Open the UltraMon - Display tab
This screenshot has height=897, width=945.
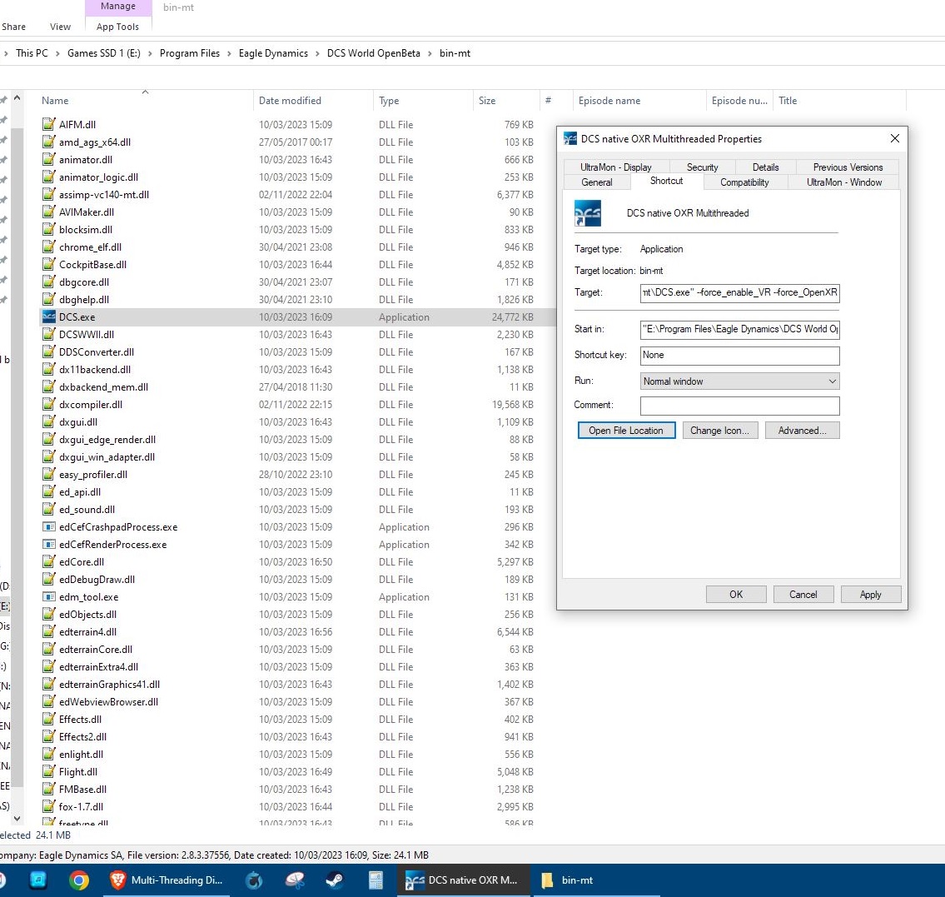pyautogui.click(x=616, y=167)
